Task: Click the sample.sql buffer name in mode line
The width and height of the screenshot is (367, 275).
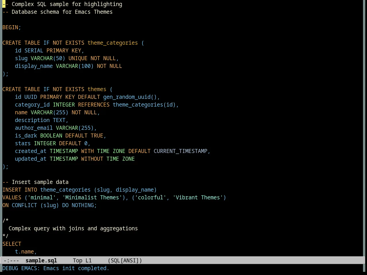Action: point(41,260)
